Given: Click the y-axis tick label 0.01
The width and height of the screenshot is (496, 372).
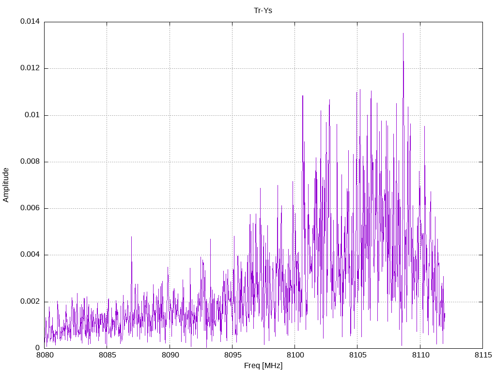Looking at the screenshot, I should click(32, 115).
